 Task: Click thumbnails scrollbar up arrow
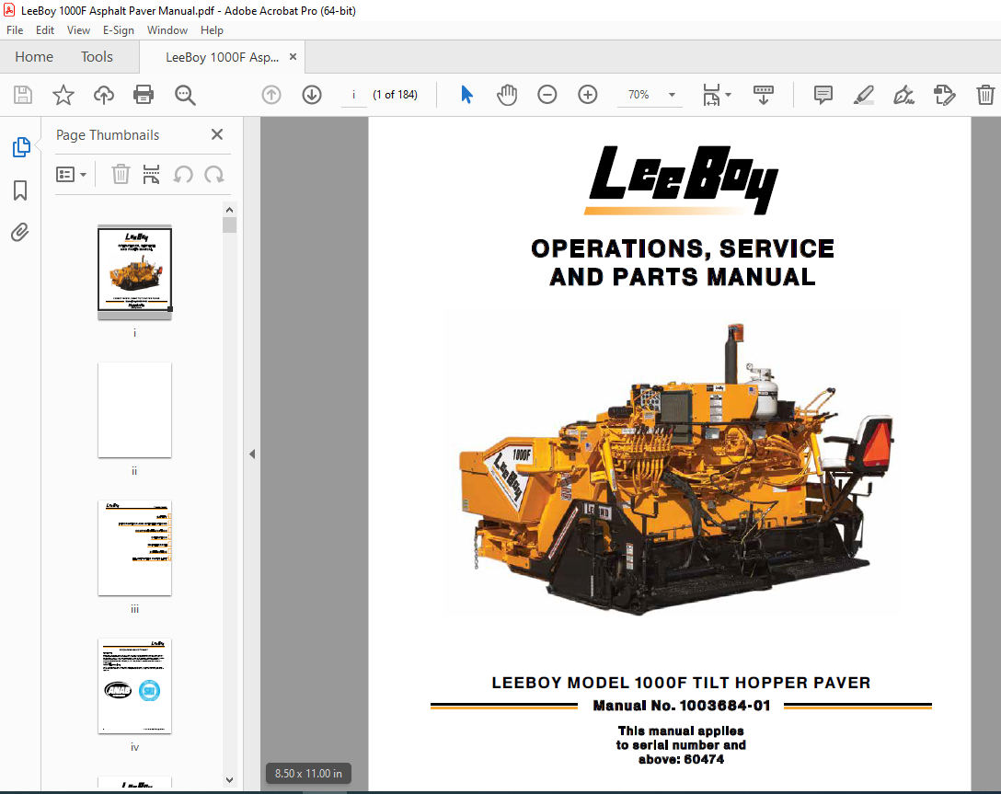tap(230, 210)
